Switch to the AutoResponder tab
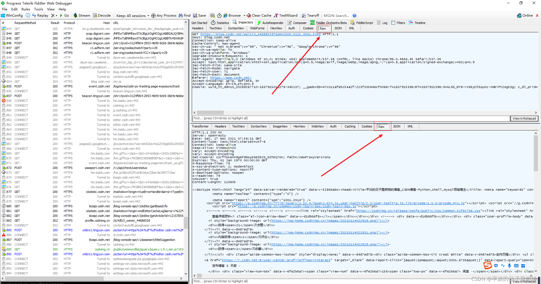Viewport: 541px width, 284px height. click(x=270, y=23)
